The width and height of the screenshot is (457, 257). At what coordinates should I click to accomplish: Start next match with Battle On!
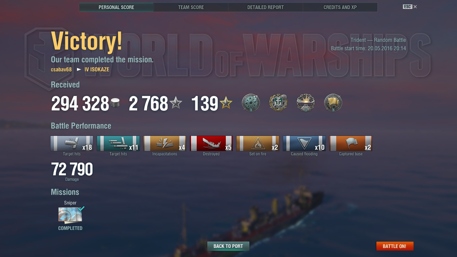395,246
